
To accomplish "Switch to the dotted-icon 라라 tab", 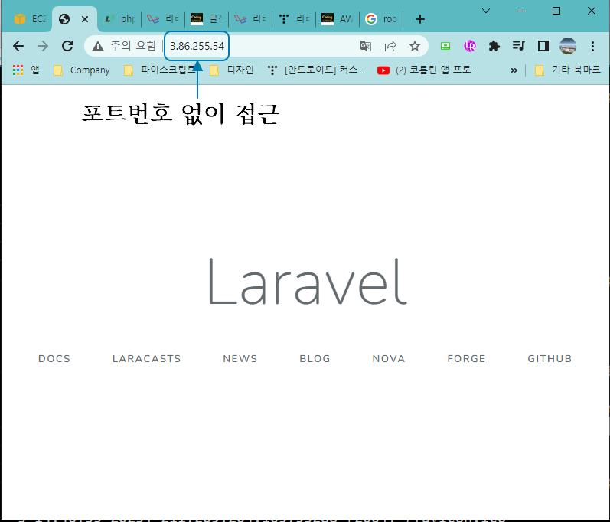I will click(x=294, y=19).
